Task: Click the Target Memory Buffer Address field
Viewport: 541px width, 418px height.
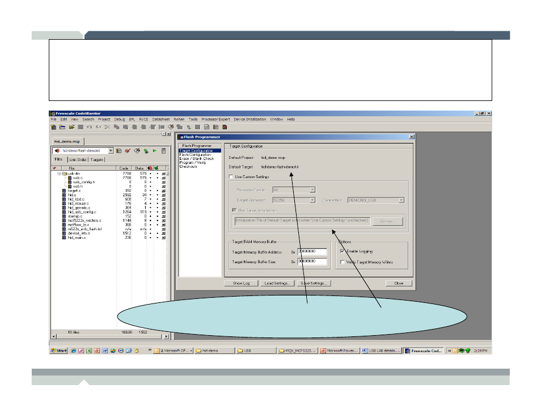Action: [312, 252]
